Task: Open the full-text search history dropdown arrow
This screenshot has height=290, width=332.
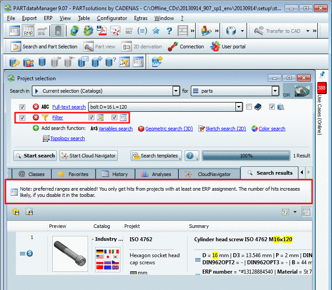Action: (239, 107)
